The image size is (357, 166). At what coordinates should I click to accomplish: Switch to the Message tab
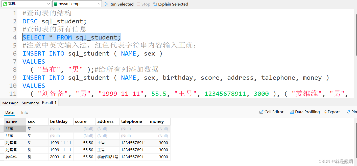(10, 103)
